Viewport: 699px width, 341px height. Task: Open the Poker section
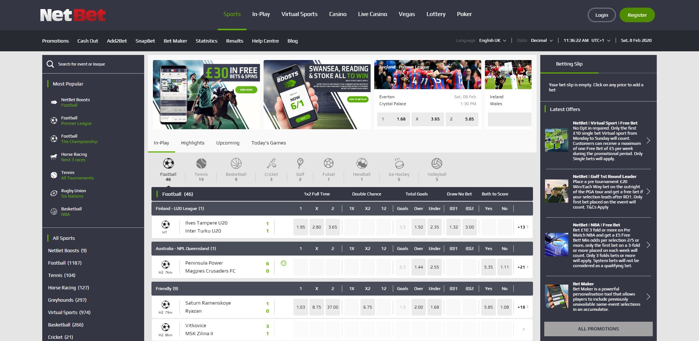pos(464,14)
